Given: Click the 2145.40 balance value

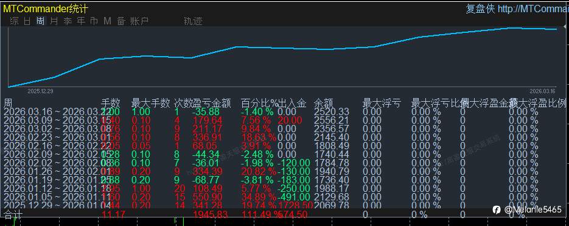Looking at the screenshot, I should 332,137.
